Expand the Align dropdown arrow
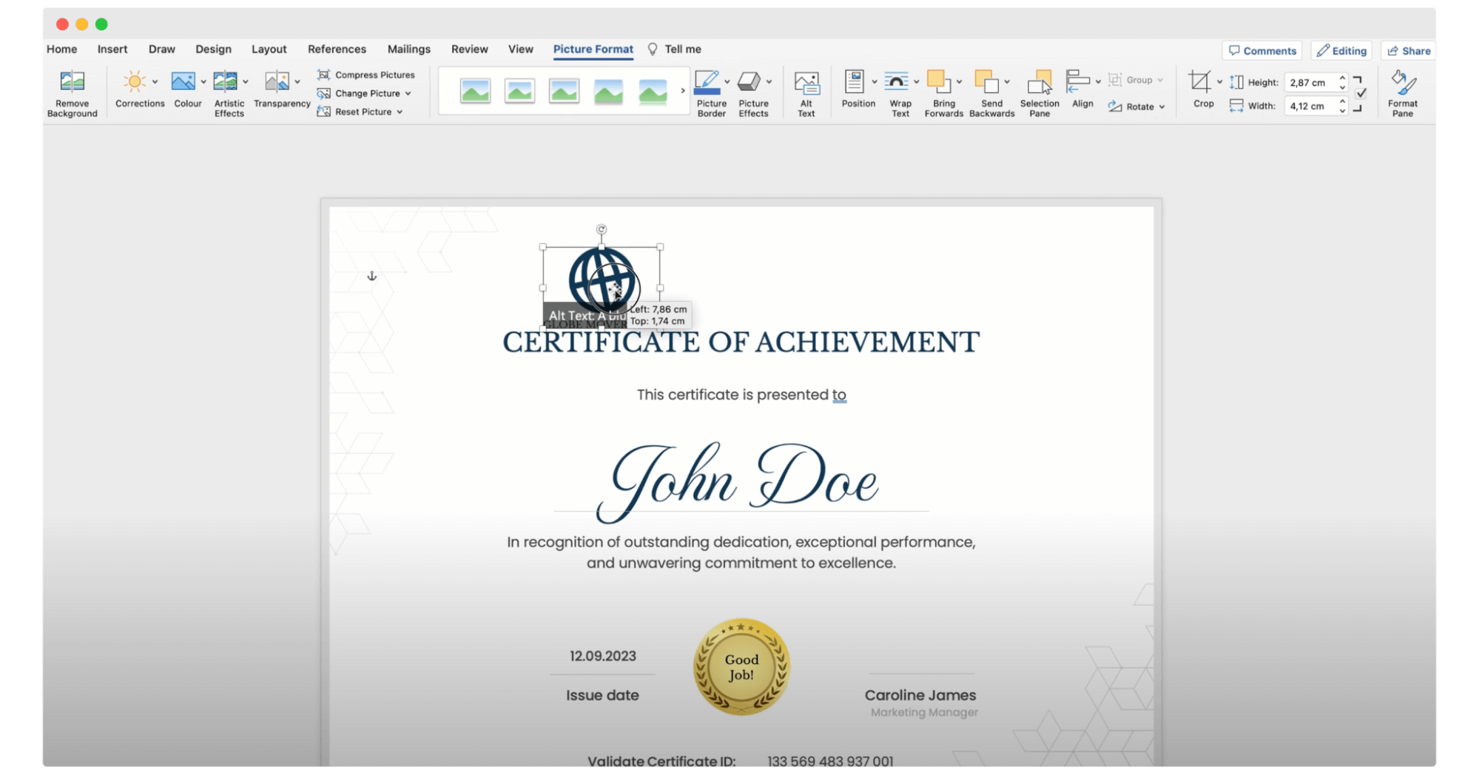Image resolution: width=1479 pixels, height=775 pixels. (x=1098, y=82)
